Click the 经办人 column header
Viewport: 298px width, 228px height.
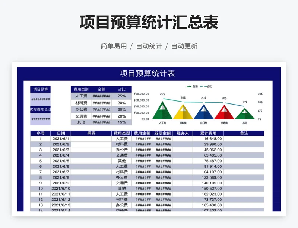tap(183, 133)
